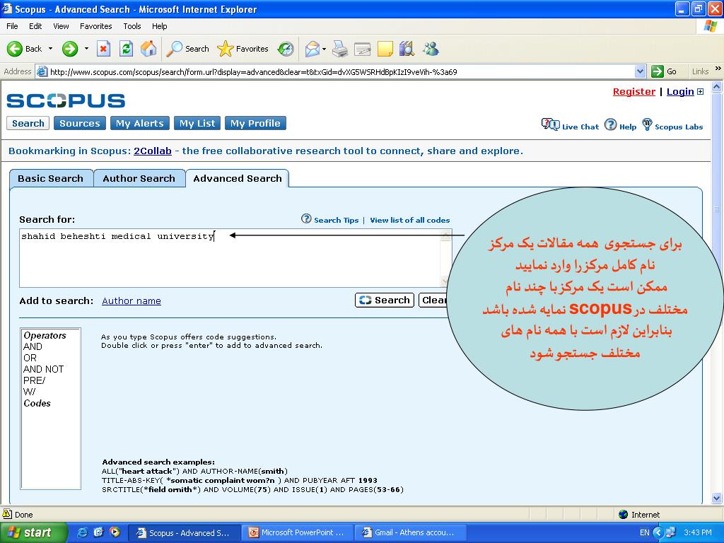
Task: Open Live Chat icon link
Action: 571,126
